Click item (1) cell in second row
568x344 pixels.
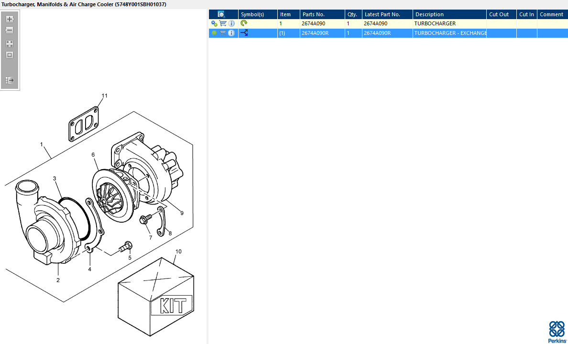pos(289,33)
